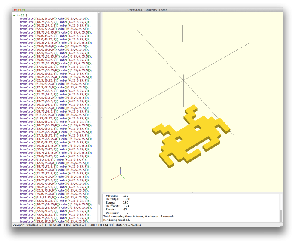Screen dimensions: 295x244
Task: Click console line 'Vertices: 120'
Action: pyautogui.click(x=117, y=196)
